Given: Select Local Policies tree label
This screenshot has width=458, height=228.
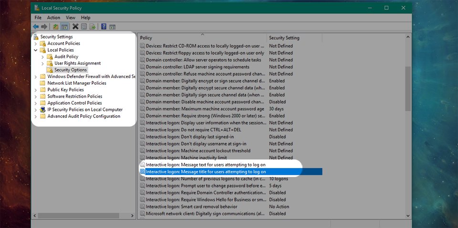Looking at the screenshot, I should click(61, 50).
